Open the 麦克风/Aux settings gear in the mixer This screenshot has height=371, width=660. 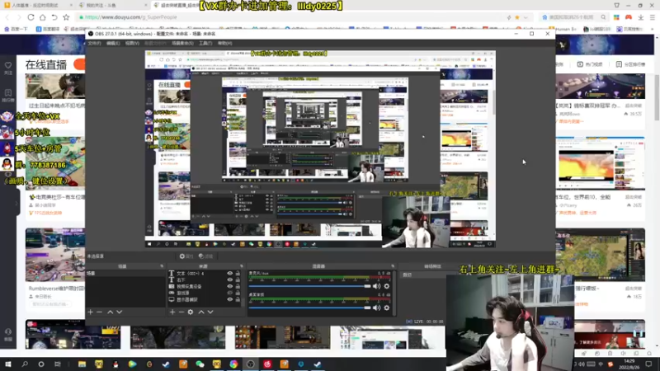[387, 286]
